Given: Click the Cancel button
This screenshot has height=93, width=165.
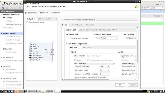Looking at the screenshot, I should click(133, 85).
